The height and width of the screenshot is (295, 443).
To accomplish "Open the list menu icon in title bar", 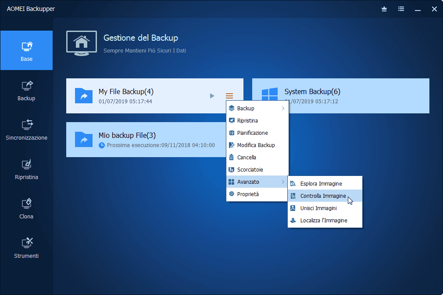I will point(401,9).
